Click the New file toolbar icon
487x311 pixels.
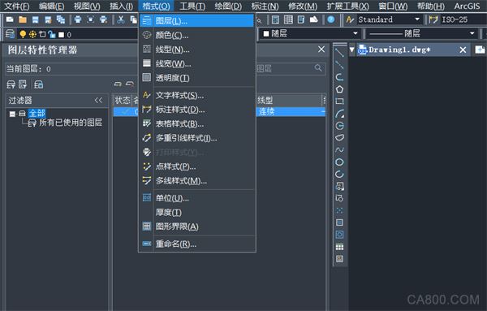10,19
